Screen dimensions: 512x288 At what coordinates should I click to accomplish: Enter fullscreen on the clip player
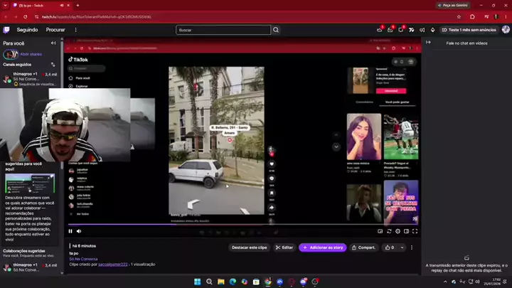tap(415, 231)
